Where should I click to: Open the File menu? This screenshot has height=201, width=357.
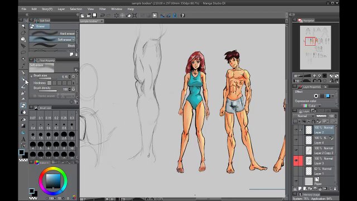point(23,9)
